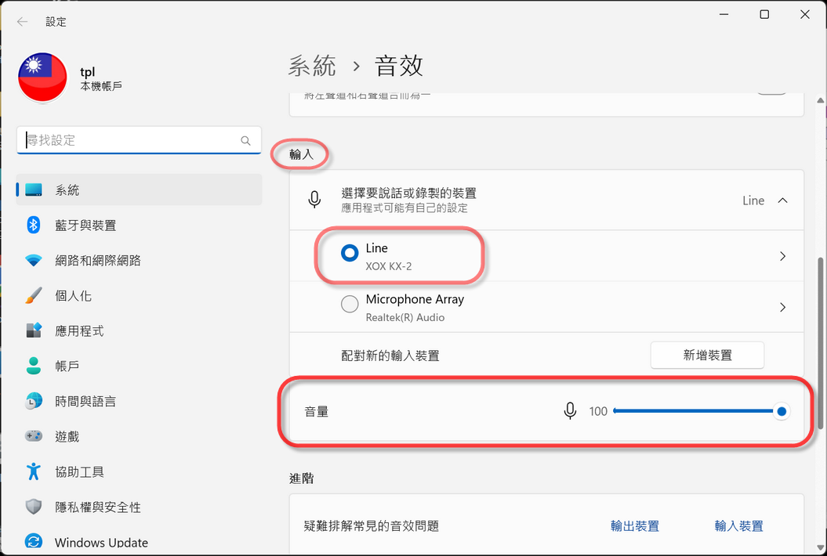Viewport: 827px width, 556px height.
Task: Go to 系統 sidebar label
Action: 67,190
